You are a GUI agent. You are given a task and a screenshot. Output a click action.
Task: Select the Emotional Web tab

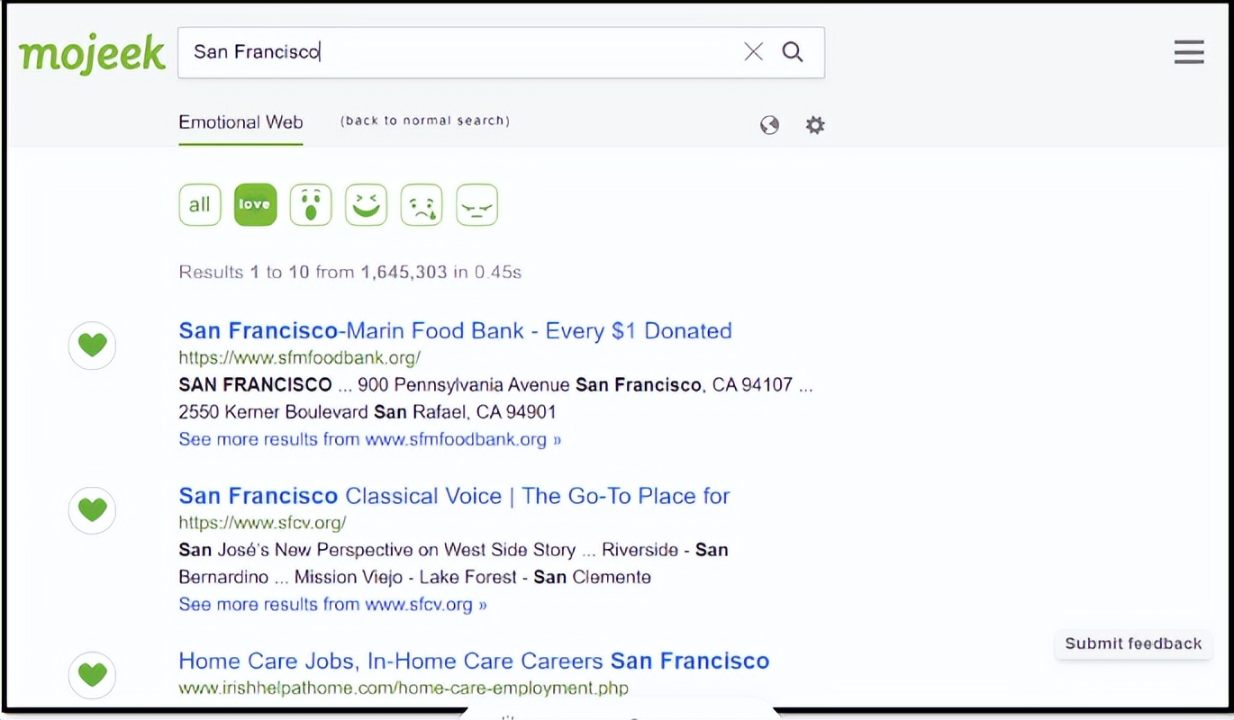pos(240,122)
